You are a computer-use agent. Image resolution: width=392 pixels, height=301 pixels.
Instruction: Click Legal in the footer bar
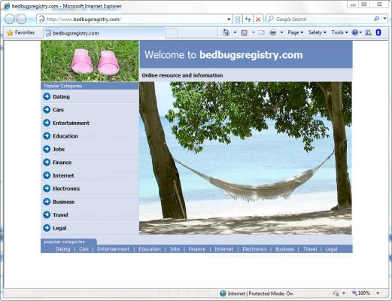tap(331, 249)
